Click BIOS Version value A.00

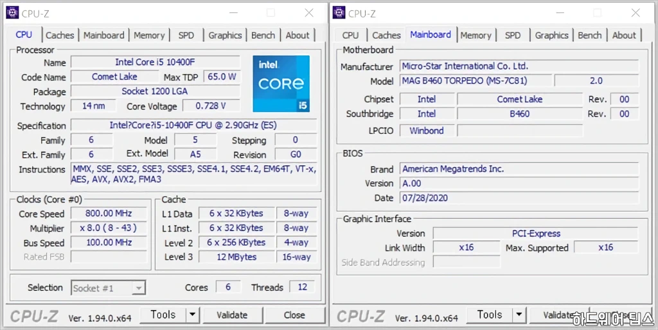519,183
